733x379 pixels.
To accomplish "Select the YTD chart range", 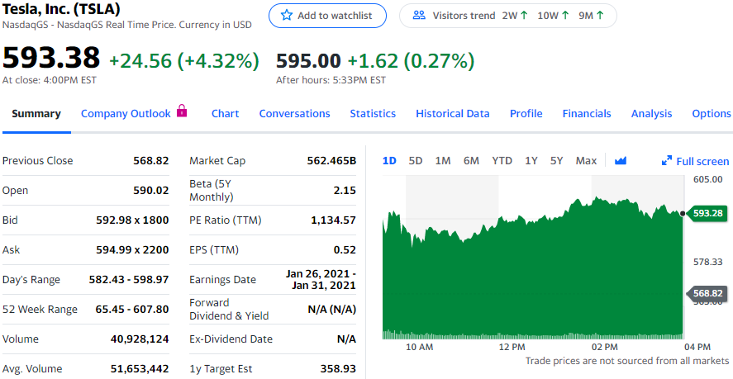I will click(x=502, y=161).
